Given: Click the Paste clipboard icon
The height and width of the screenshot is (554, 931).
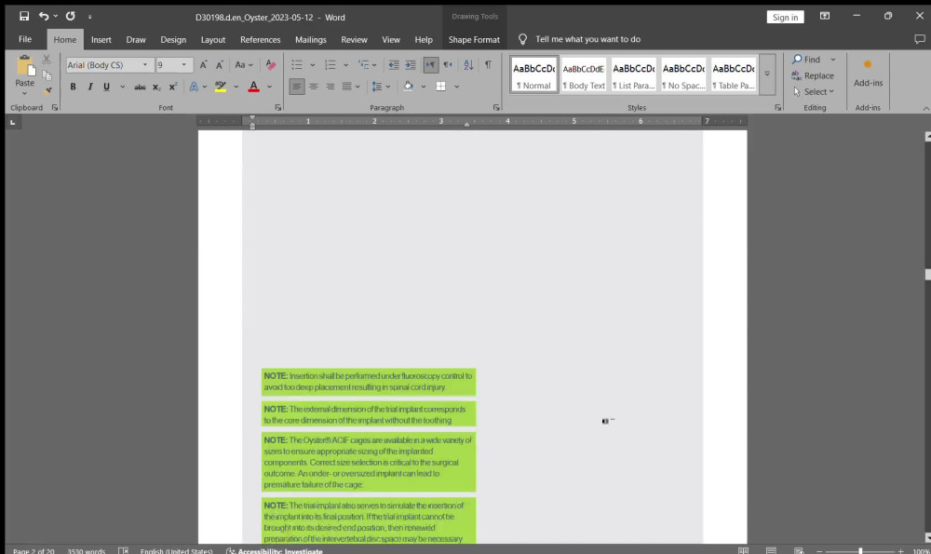Looking at the screenshot, I should [x=25, y=66].
